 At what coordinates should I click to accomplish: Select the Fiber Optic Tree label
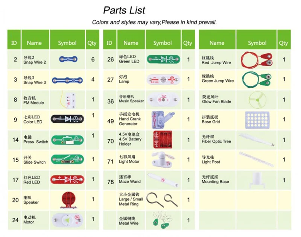point(216,139)
